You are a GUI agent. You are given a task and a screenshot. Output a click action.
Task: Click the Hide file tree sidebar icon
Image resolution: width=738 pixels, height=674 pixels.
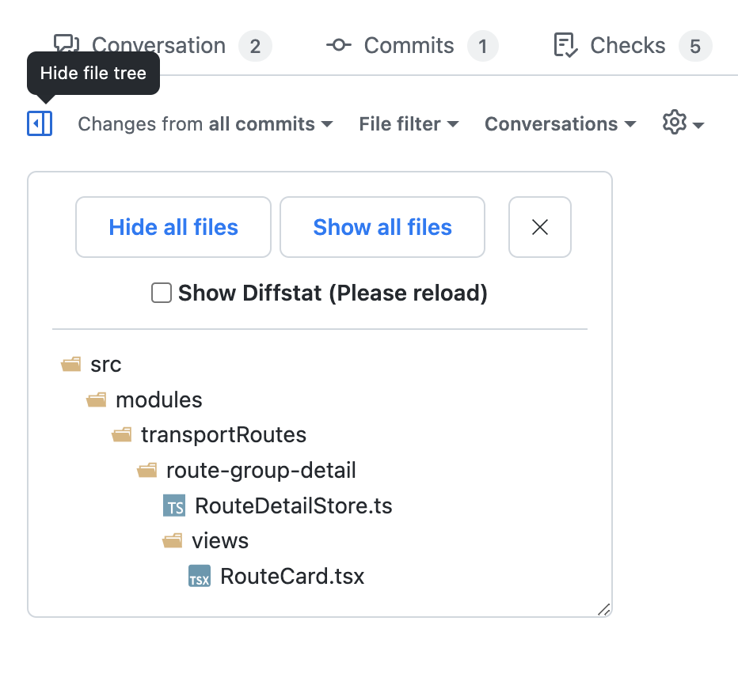pos(40,123)
